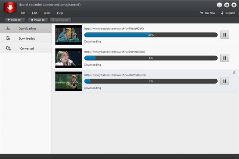Click the Downloading status under the 6% bar
Viewport: 239px width, 159px height.
(93, 65)
